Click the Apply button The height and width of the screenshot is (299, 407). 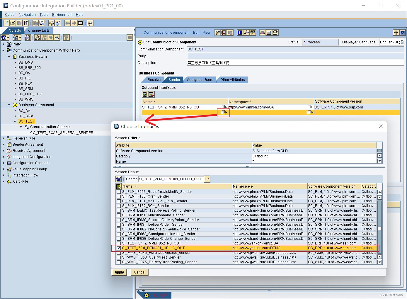point(119,272)
